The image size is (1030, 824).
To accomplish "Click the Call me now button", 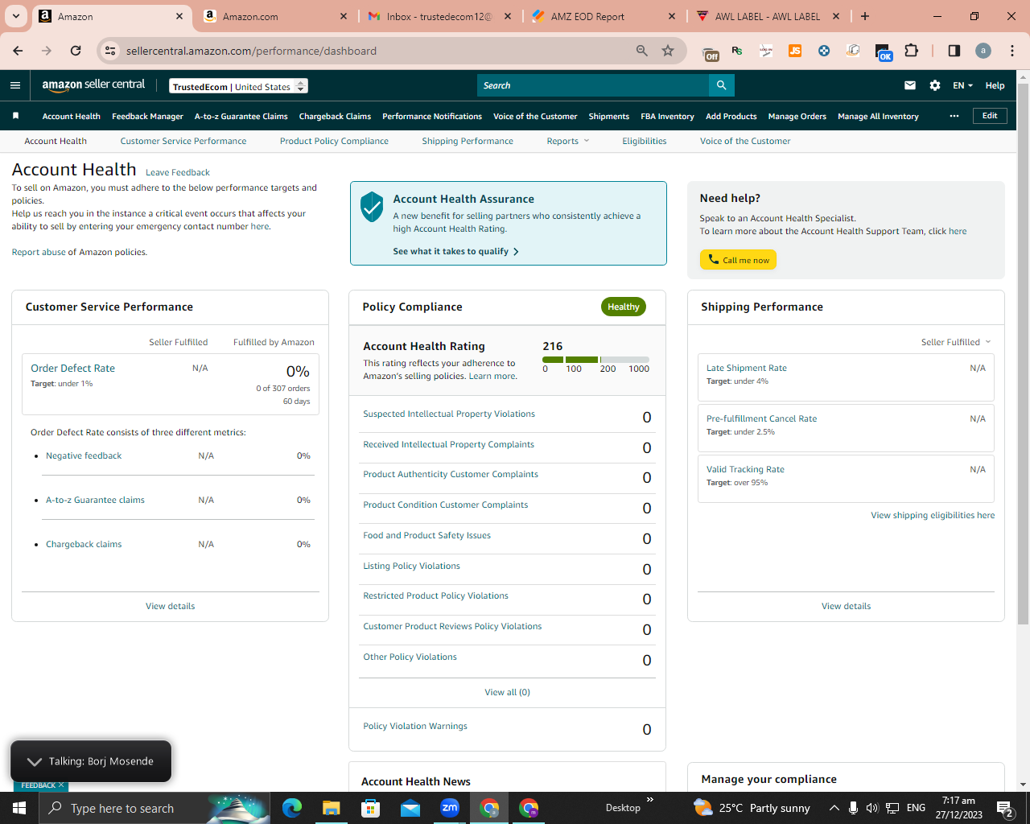I will tap(738, 260).
